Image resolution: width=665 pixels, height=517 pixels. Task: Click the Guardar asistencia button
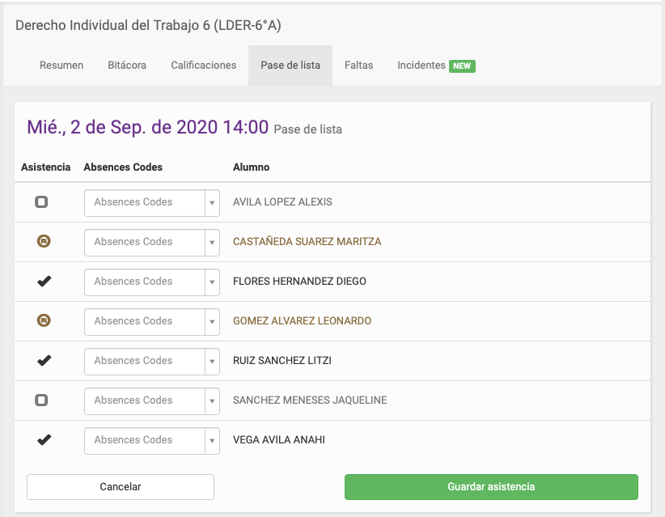click(490, 486)
